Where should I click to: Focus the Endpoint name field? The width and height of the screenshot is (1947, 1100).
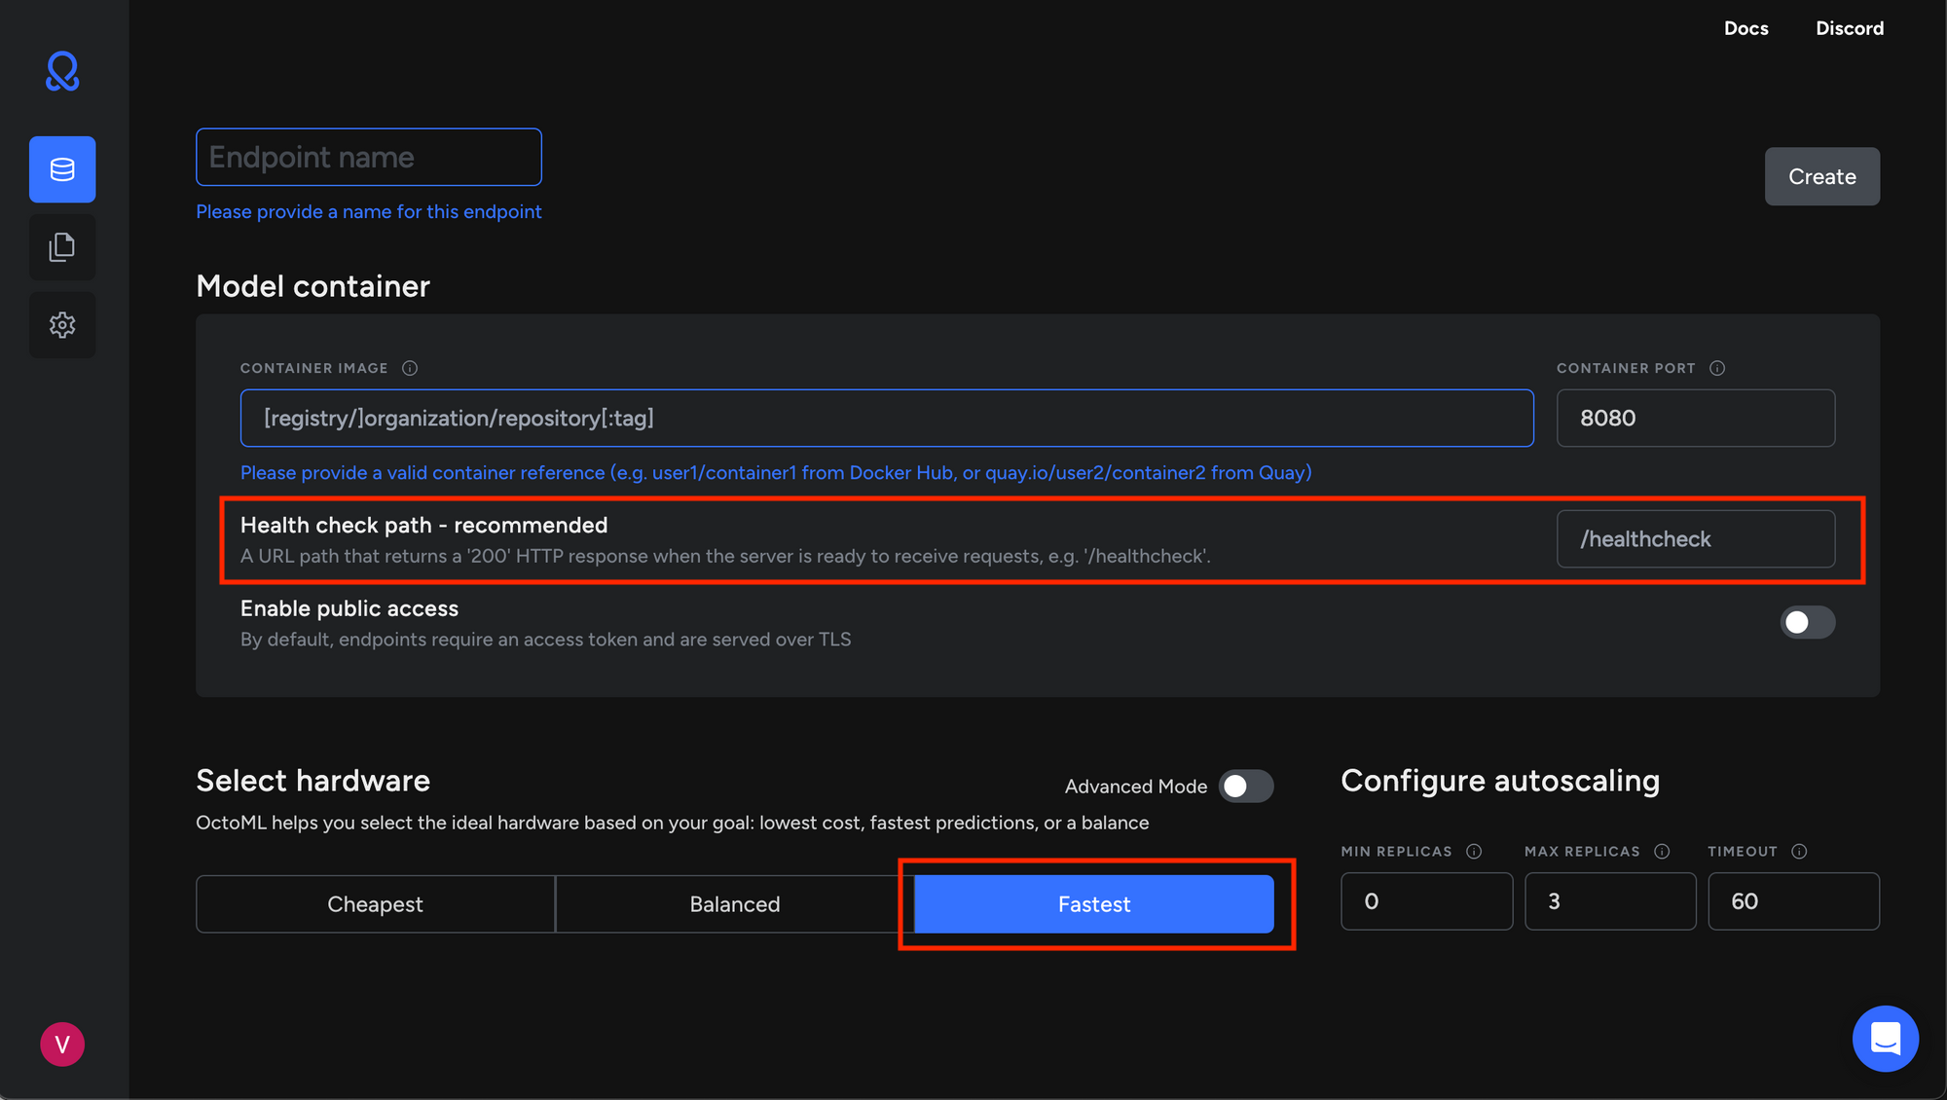(368, 157)
